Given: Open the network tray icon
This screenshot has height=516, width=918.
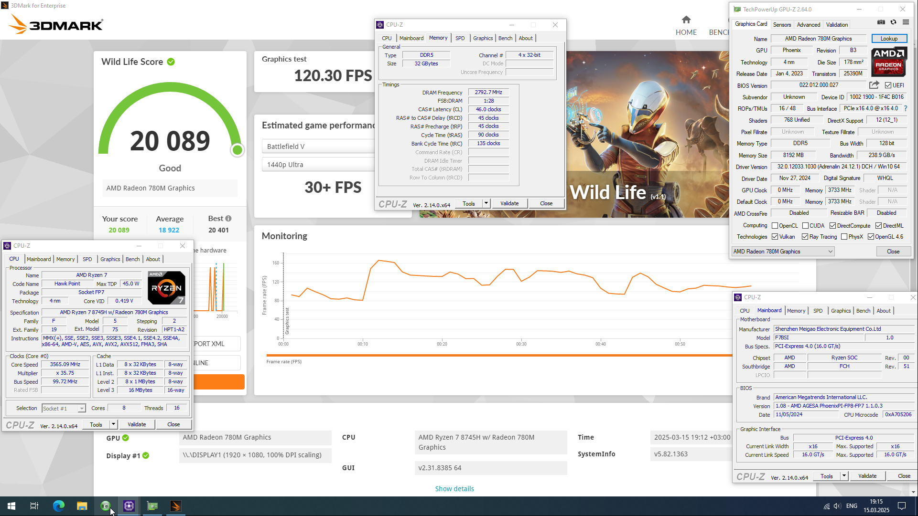Looking at the screenshot, I should point(826,506).
